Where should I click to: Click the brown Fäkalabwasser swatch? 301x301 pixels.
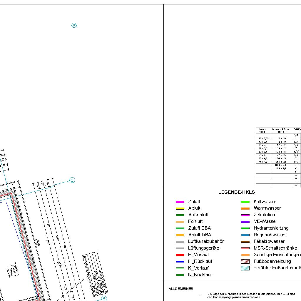click(245, 242)
